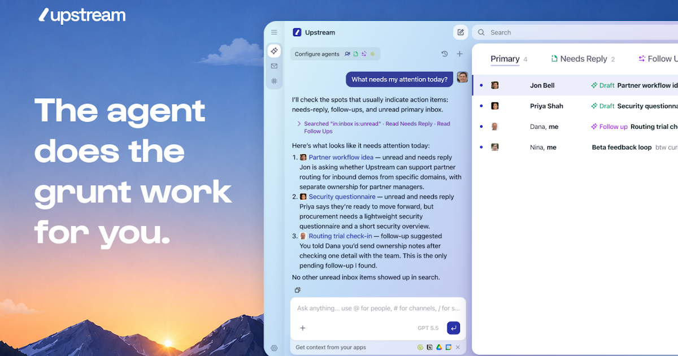Open the Jon Bell Partner workflow email row
The image size is (678, 356).
click(x=575, y=85)
